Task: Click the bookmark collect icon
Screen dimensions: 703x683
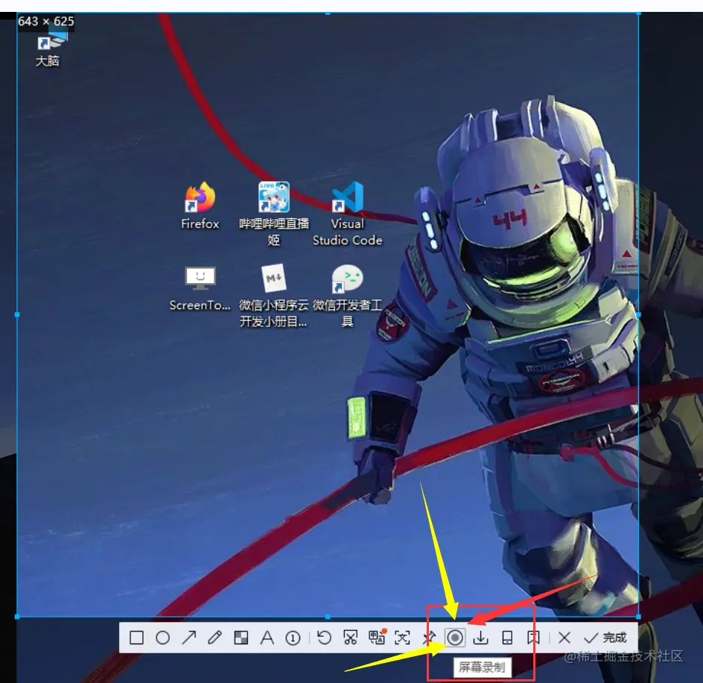Action: 533,638
